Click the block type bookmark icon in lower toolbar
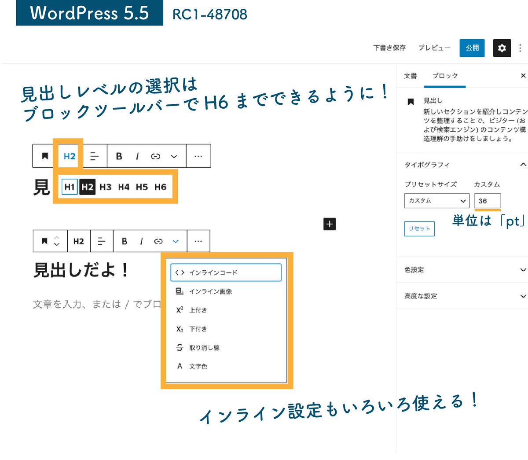 tap(44, 241)
